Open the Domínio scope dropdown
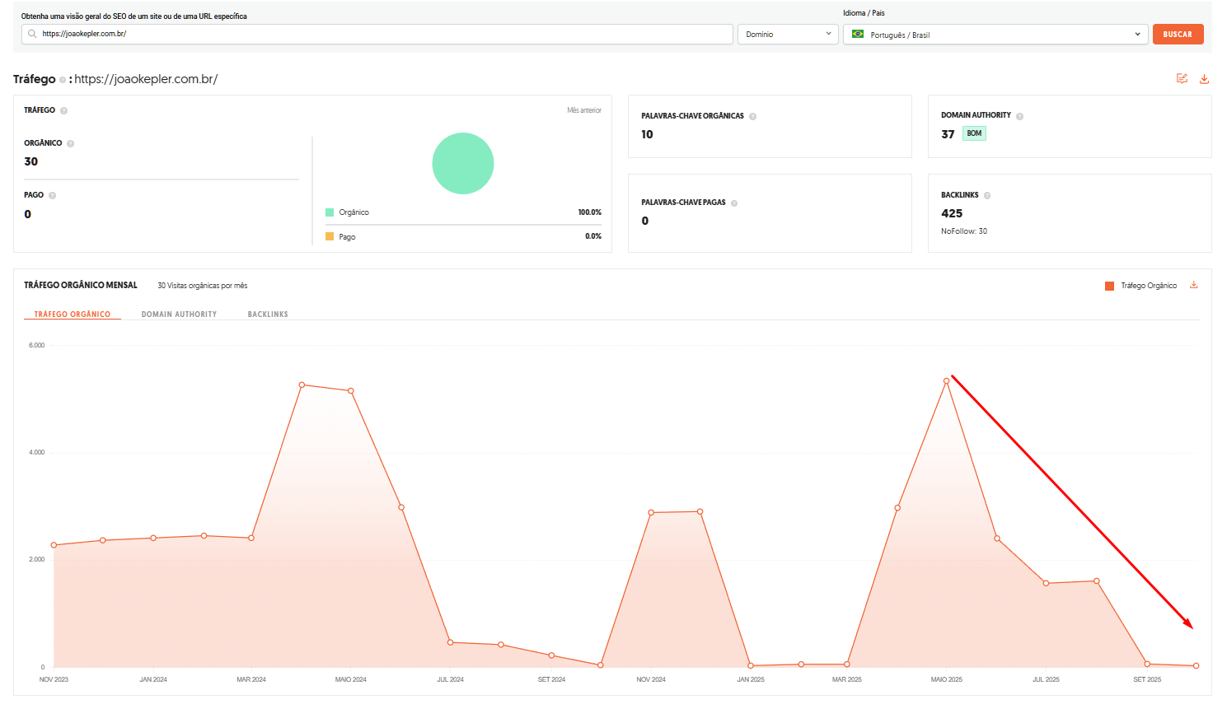The image size is (1227, 704). click(x=788, y=35)
